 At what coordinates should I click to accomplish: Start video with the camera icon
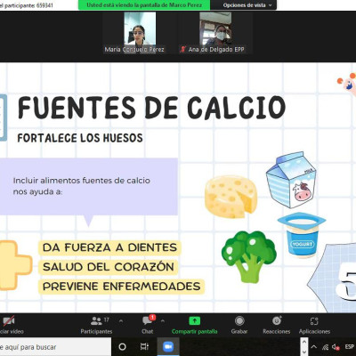coord(8,321)
